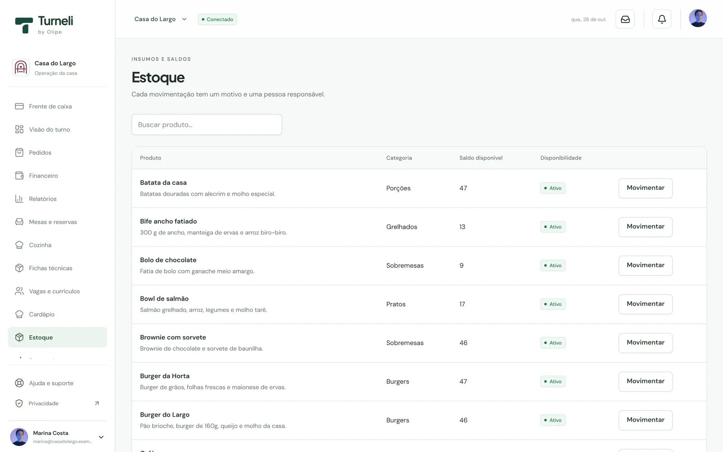The image size is (723, 452).
Task: Click the Fichas técnicas box icon
Action: point(19,268)
